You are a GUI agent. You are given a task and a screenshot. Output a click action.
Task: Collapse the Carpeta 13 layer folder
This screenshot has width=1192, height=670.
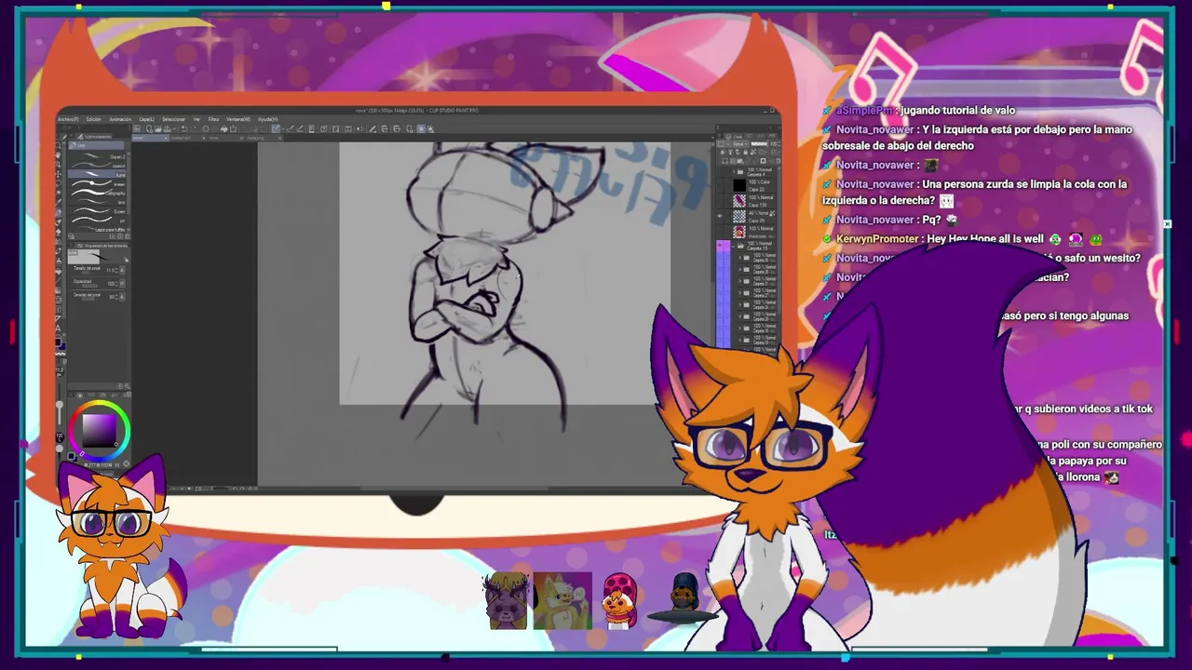tap(733, 247)
